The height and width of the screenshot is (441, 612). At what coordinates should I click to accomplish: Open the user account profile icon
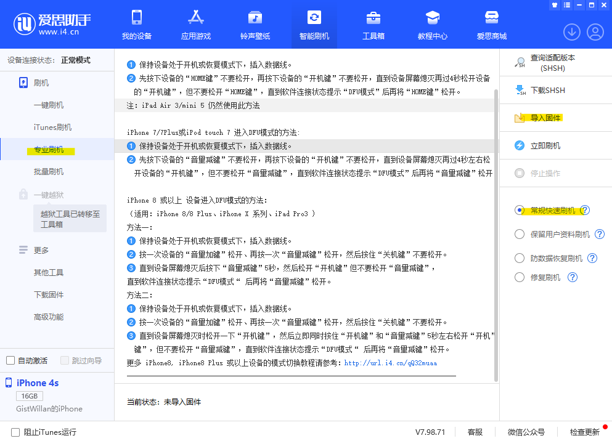point(595,32)
